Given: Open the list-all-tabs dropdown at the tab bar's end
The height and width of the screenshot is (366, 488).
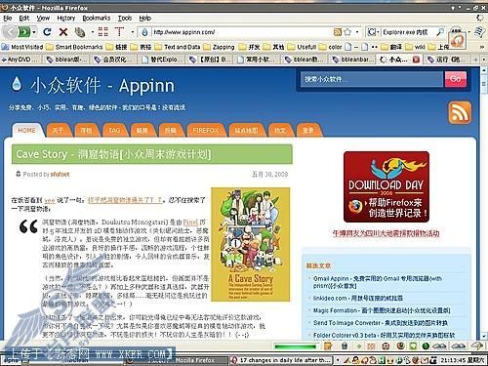Looking at the screenshot, I should pyautogui.click(x=484, y=60).
